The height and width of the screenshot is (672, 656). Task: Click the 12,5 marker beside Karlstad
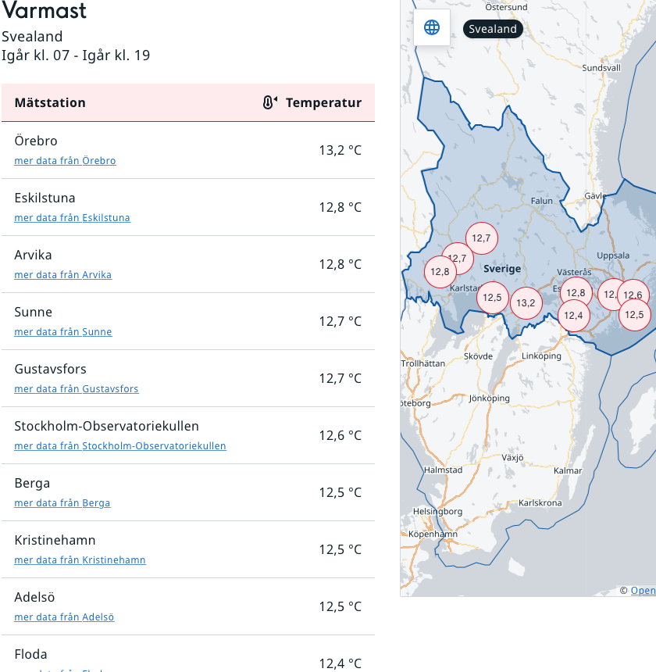coord(492,298)
